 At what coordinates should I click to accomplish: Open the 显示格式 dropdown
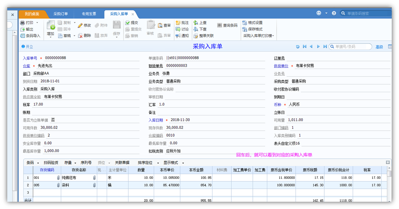183,163
